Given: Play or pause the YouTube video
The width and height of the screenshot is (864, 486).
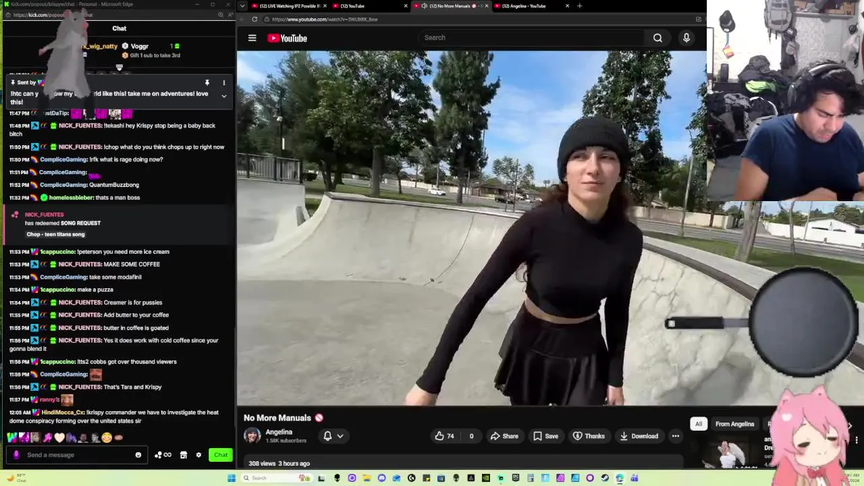Looking at the screenshot, I should tap(471, 228).
